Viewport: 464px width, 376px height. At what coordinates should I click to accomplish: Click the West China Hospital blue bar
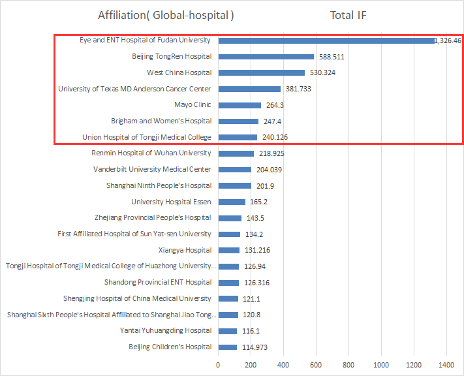[262, 73]
